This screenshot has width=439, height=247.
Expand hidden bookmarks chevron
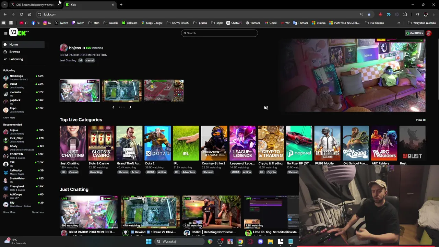(x=399, y=23)
